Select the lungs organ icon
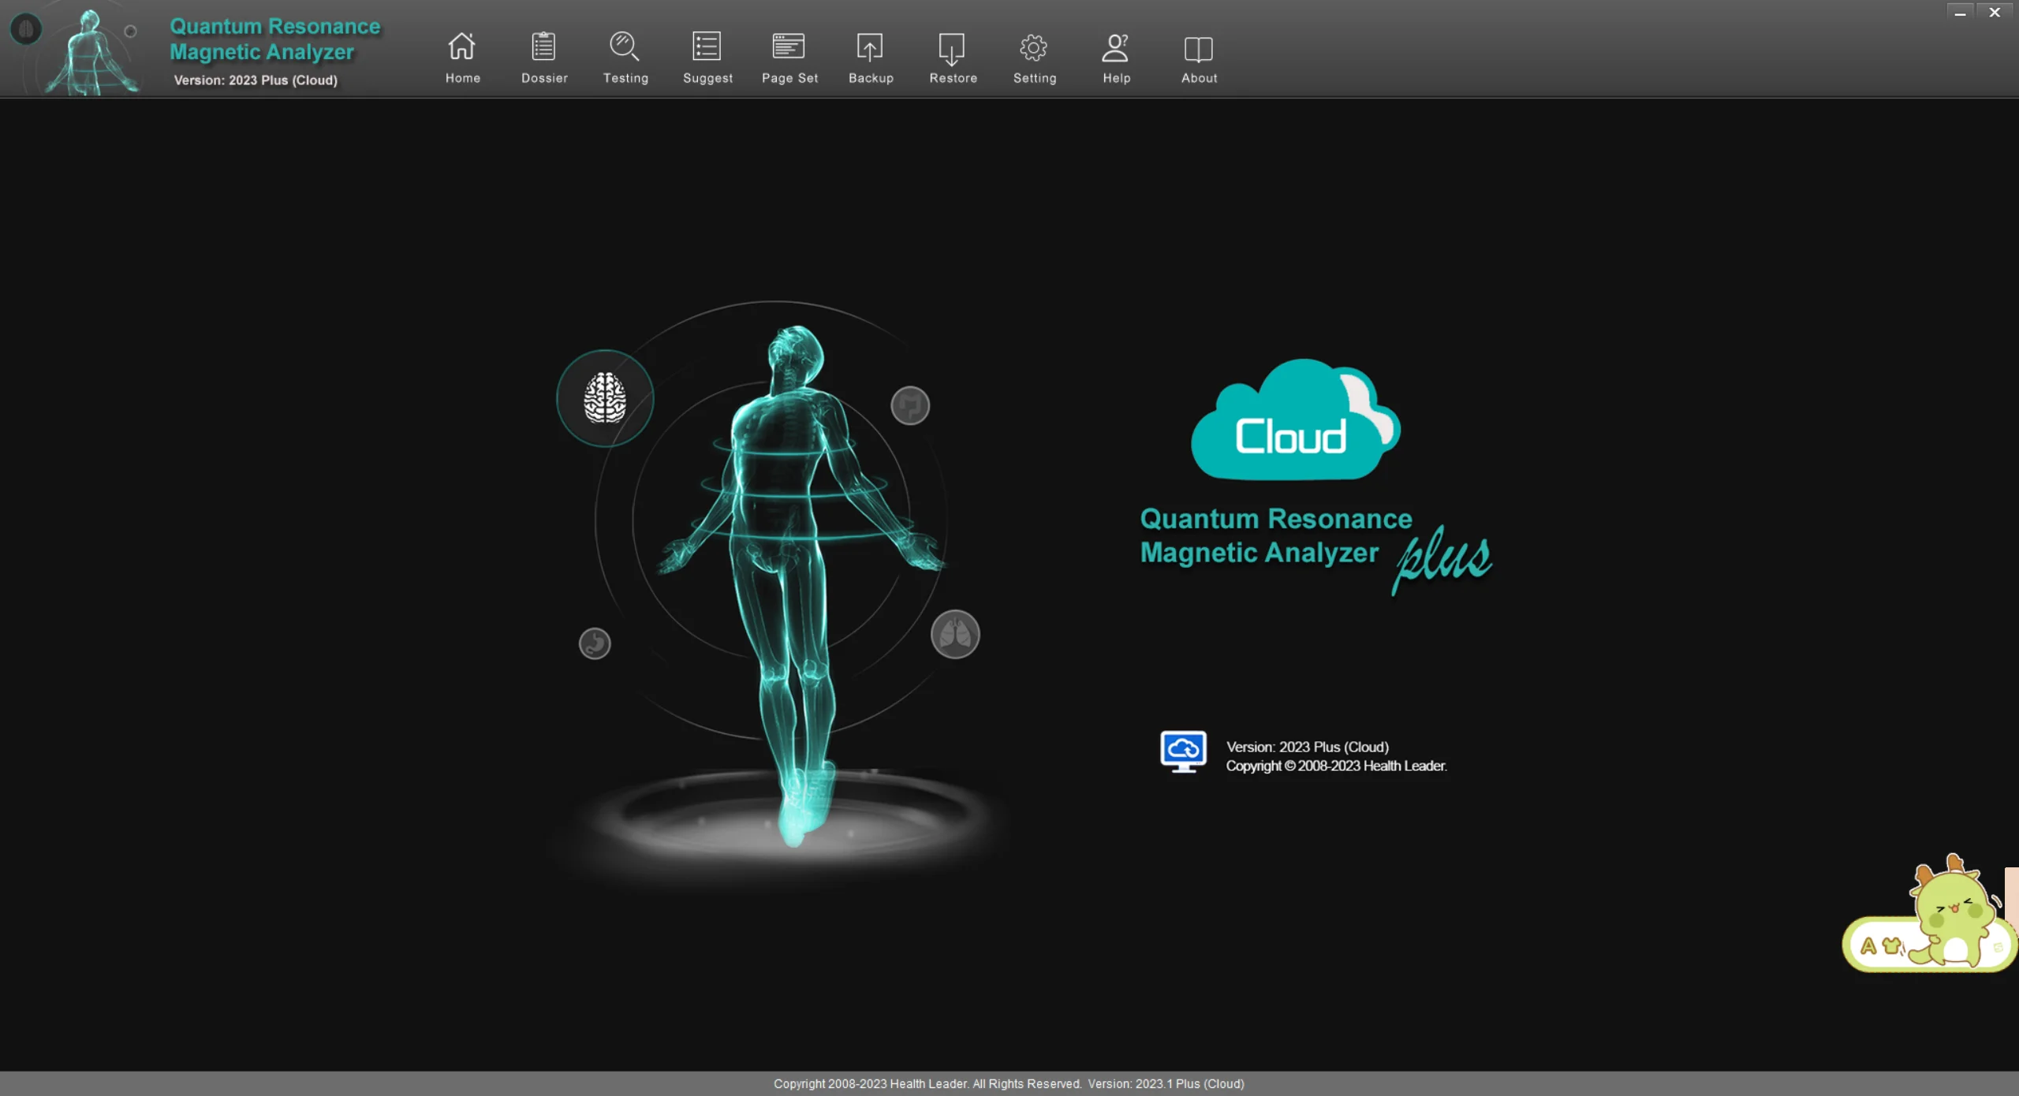Screen dimensions: 2019x1096 pyautogui.click(x=955, y=635)
